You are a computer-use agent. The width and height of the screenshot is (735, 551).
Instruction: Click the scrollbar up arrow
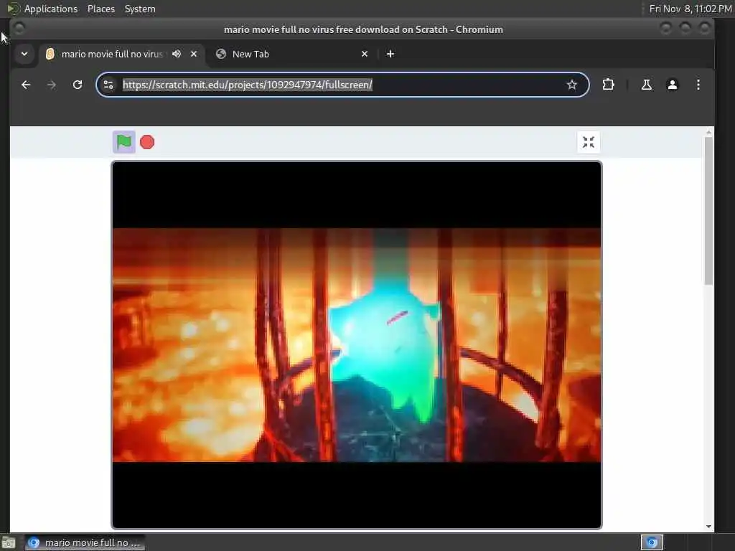click(x=708, y=133)
